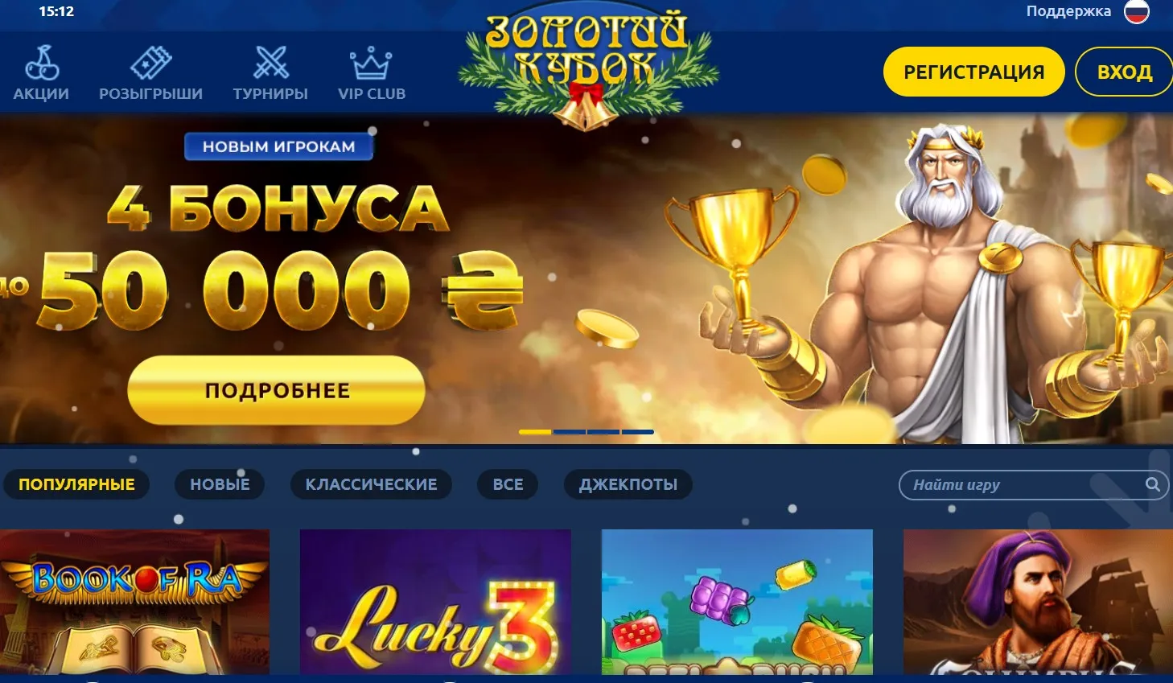Viewport: 1173px width, 683px height.
Task: Switch to the Новые tab
Action: point(220,484)
